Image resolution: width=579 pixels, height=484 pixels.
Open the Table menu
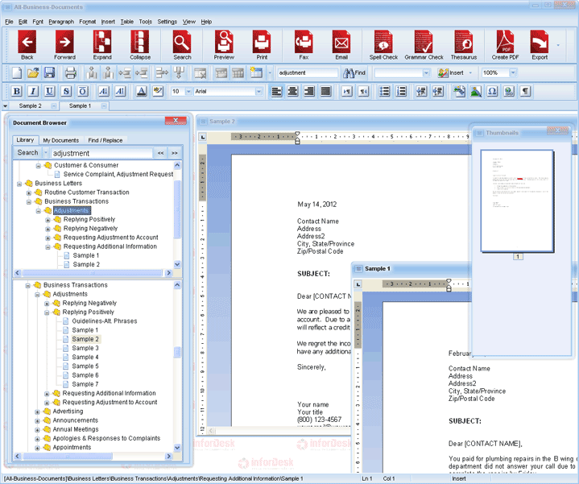(x=127, y=22)
